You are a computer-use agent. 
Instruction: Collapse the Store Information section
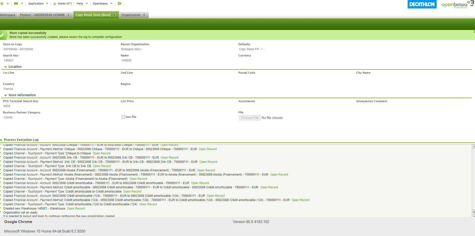pyautogui.click(x=6, y=95)
